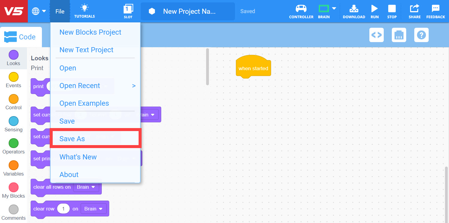Open the Controller configuration

tap(301, 11)
